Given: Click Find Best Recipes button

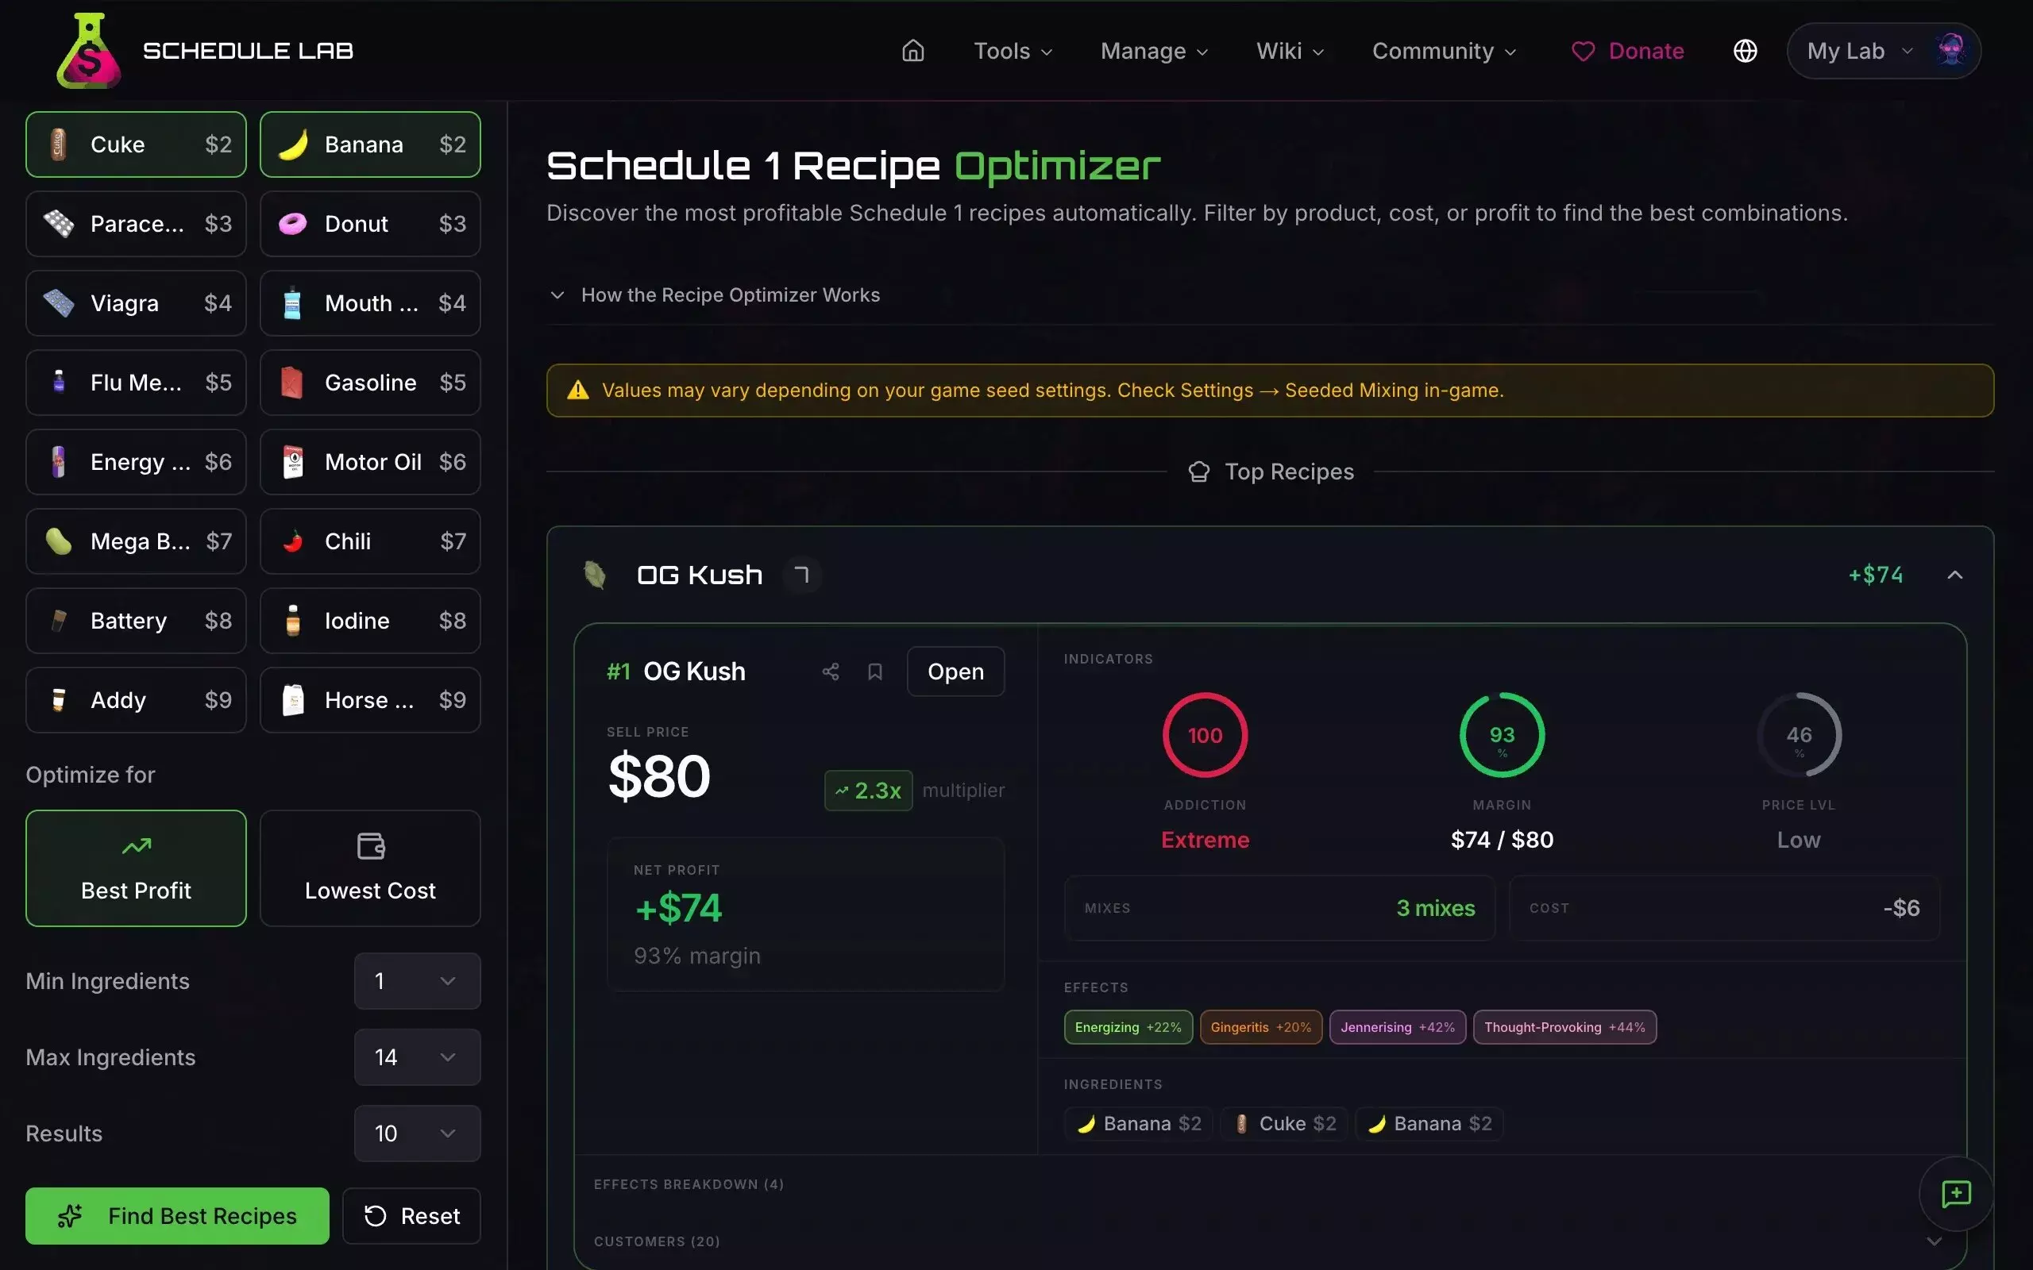Looking at the screenshot, I should click(x=177, y=1215).
